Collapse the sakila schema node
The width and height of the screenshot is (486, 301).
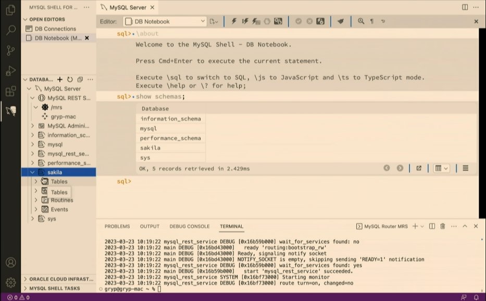click(32, 172)
